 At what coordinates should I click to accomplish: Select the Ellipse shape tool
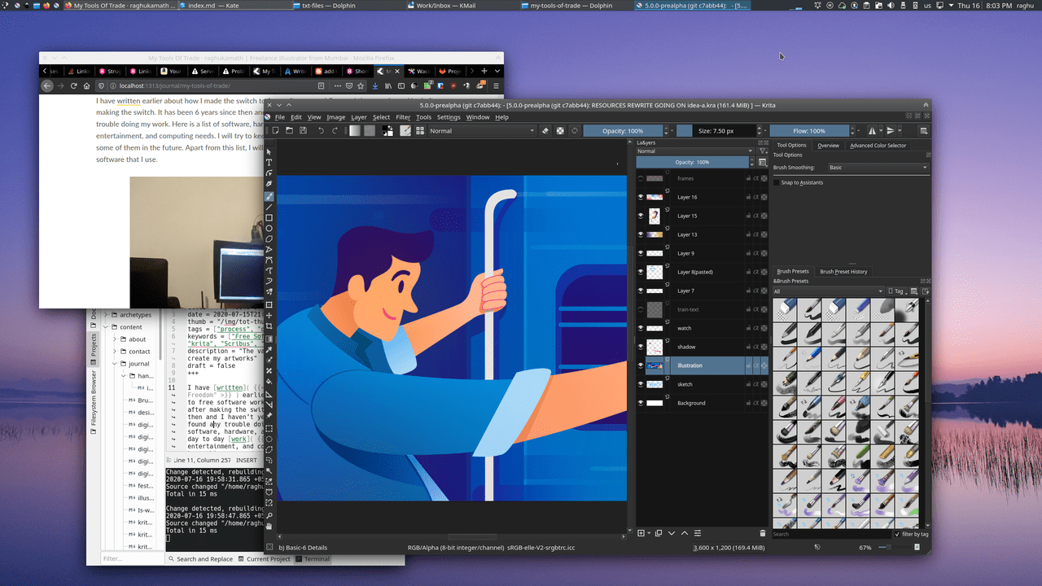[x=269, y=229]
